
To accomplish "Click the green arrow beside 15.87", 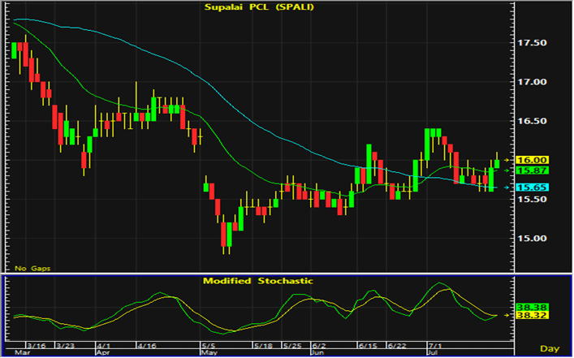I will 507,170.
